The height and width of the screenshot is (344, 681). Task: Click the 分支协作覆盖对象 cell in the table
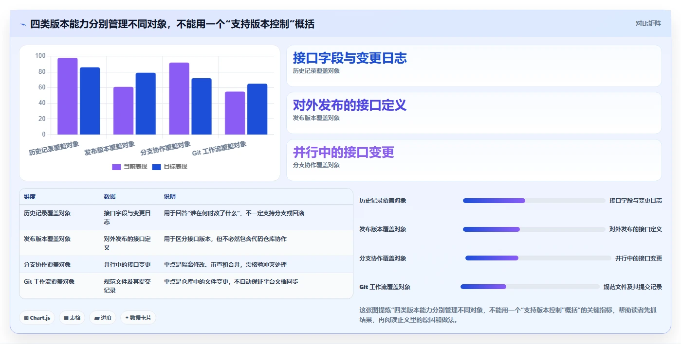(47, 265)
